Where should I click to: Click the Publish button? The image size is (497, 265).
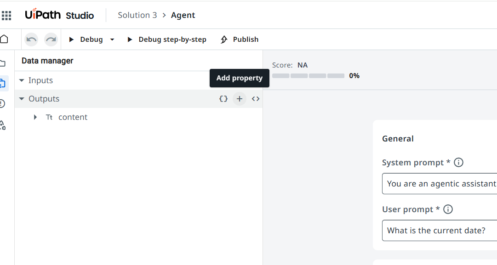(x=240, y=39)
